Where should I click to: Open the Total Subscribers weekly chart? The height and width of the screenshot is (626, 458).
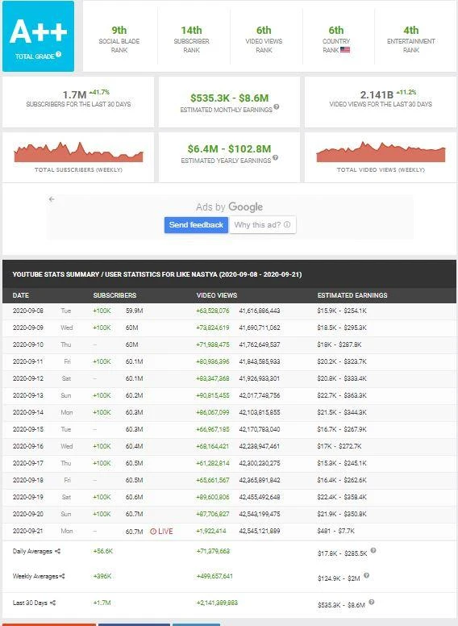78,152
